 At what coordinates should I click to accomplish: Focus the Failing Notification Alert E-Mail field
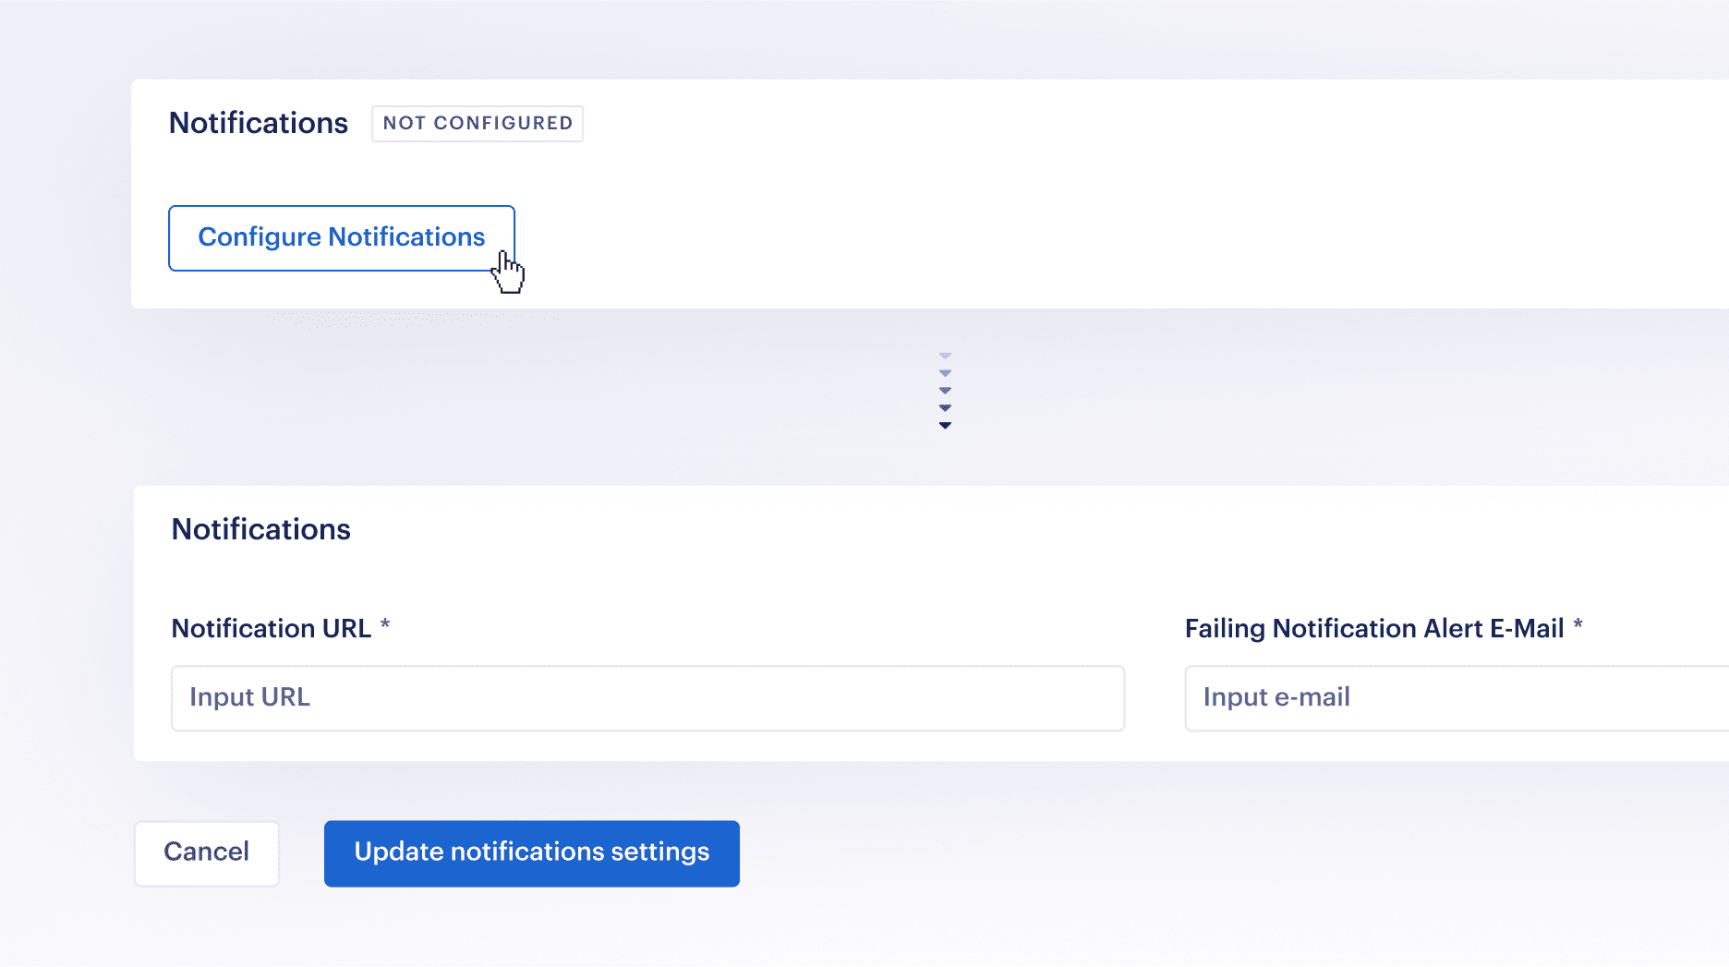click(x=1457, y=698)
